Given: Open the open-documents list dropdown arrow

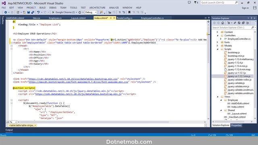Looking at the screenshot, I should click(209, 18).
